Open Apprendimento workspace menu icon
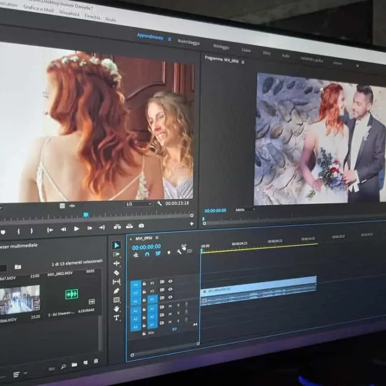The height and width of the screenshot is (386, 386). (170, 39)
